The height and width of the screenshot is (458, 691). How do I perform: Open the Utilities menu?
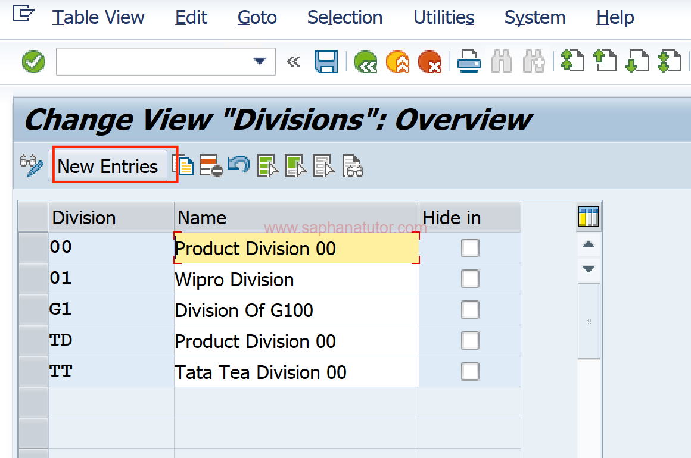click(x=444, y=18)
